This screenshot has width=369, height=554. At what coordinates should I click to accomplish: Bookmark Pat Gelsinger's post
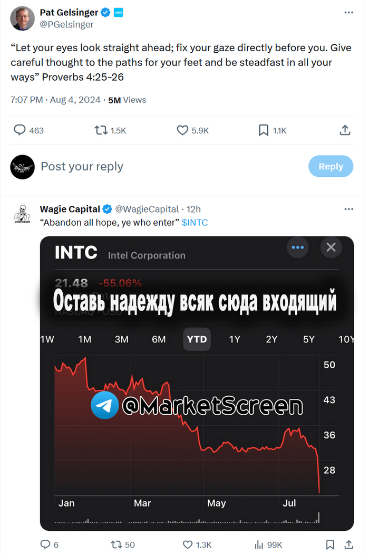pyautogui.click(x=264, y=130)
